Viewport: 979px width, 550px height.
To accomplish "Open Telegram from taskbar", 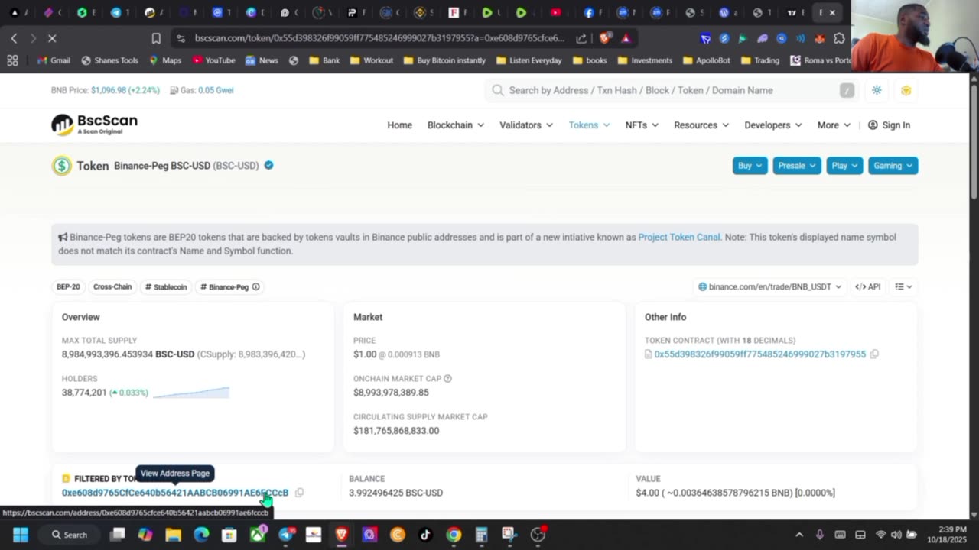I will [x=285, y=535].
